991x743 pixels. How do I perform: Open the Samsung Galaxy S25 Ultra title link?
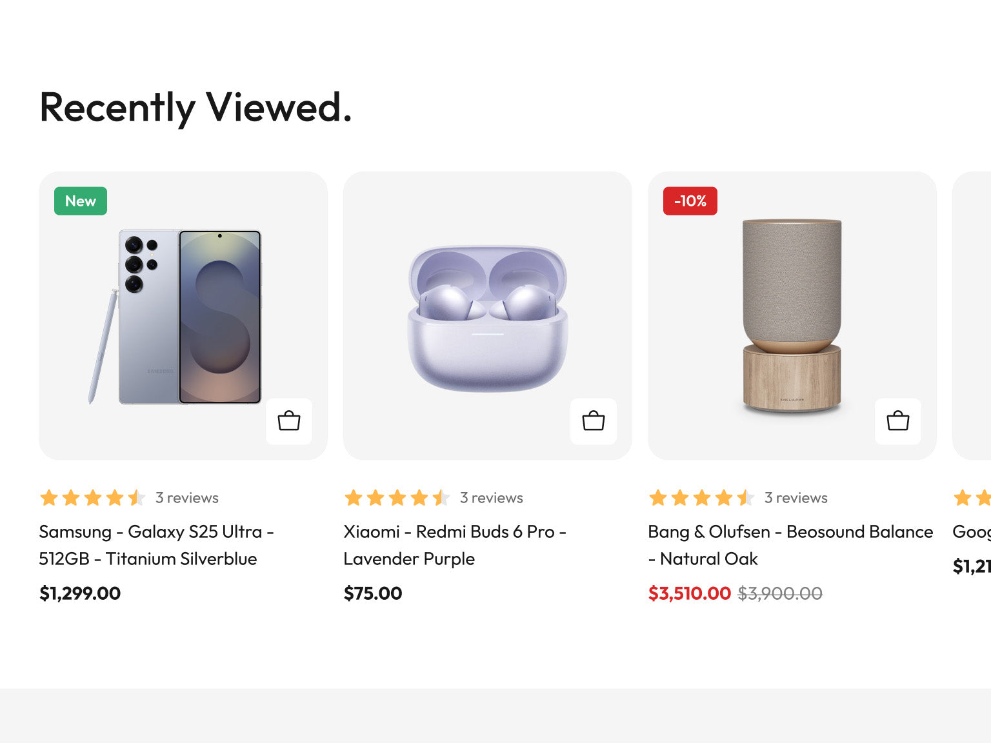point(156,545)
